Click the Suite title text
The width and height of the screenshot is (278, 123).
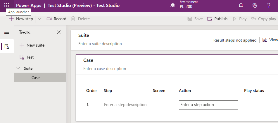(84, 35)
